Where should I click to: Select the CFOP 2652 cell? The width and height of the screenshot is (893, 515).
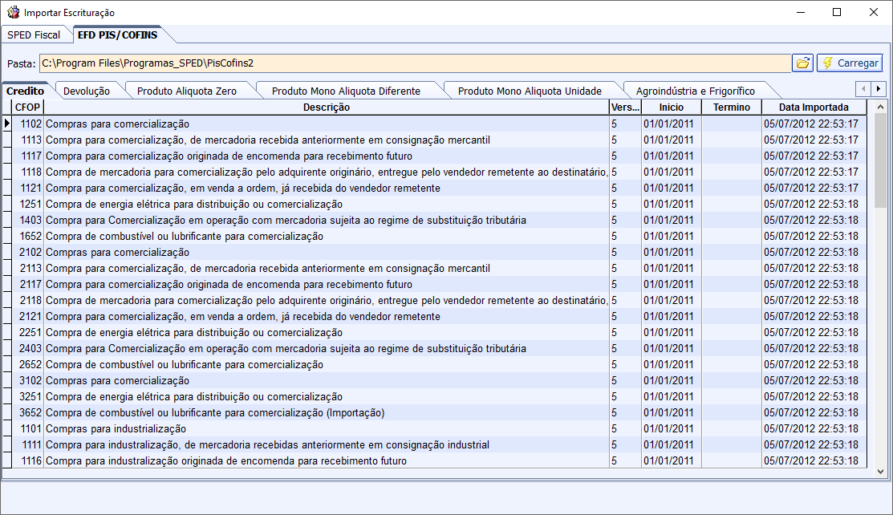28,365
